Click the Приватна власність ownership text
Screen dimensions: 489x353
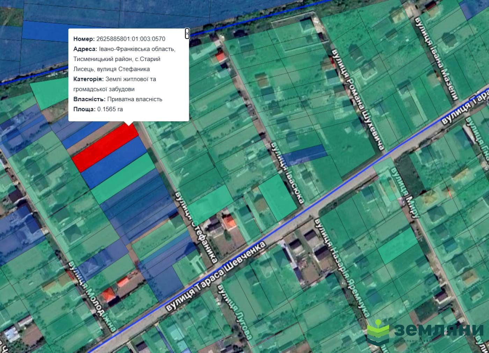(134, 99)
